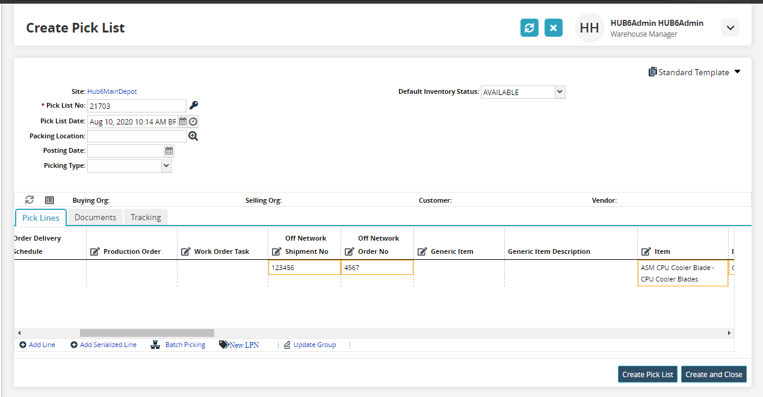This screenshot has width=763, height=397.
Task: Click the key icon next to Pick List No
Action: coord(194,105)
